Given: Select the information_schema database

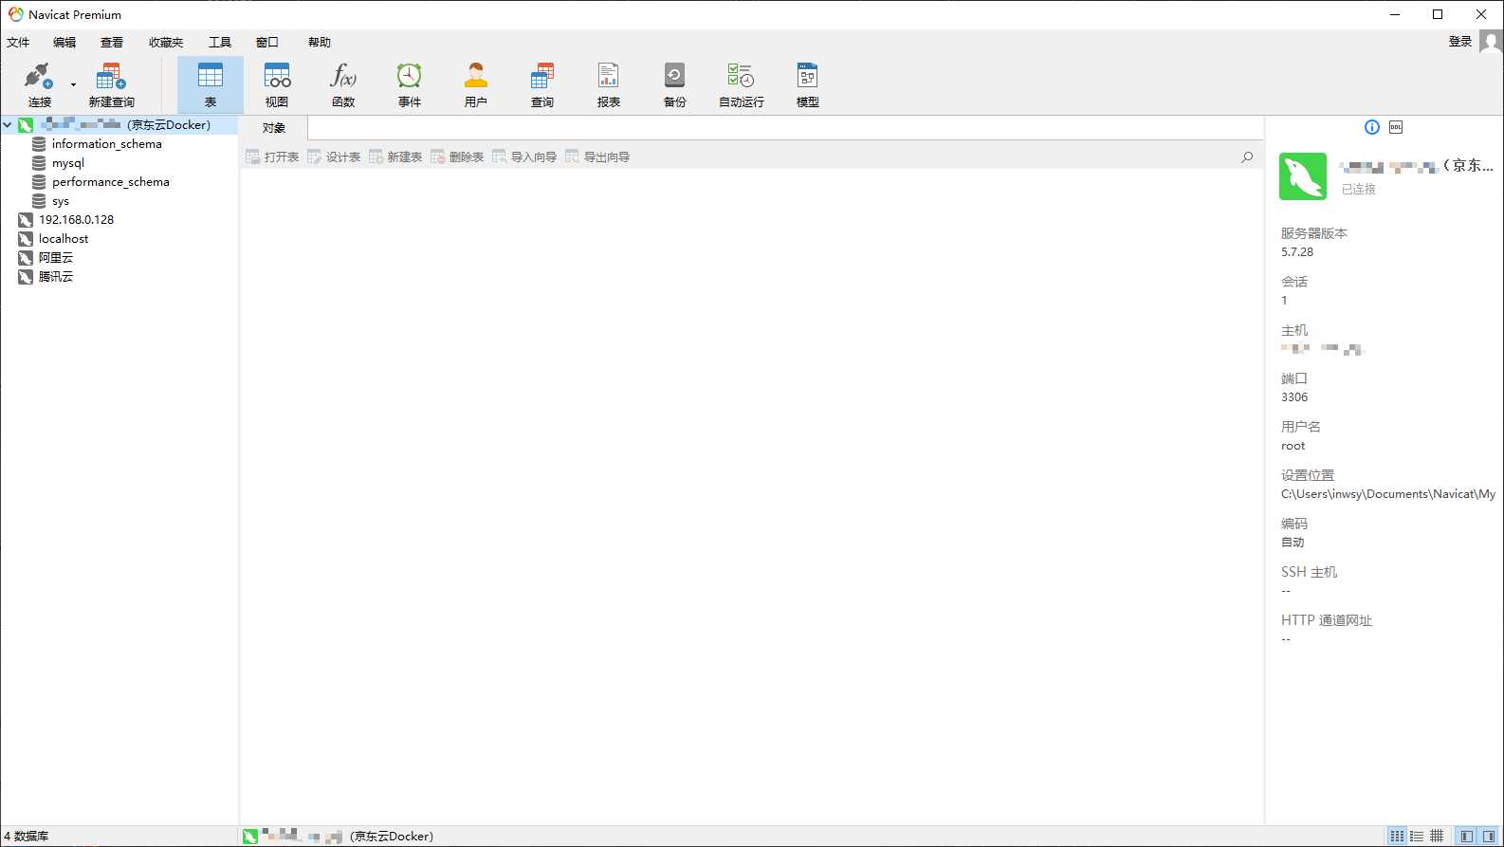Looking at the screenshot, I should [x=106, y=144].
